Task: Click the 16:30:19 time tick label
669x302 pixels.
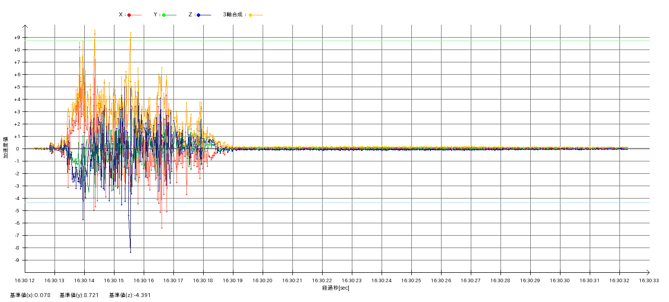Action: click(x=233, y=280)
